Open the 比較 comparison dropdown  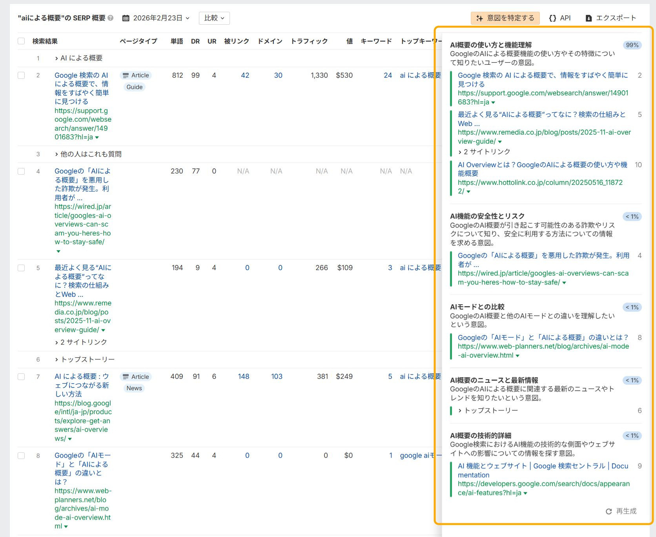(214, 18)
